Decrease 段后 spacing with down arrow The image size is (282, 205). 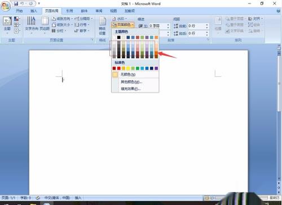coord(207,35)
